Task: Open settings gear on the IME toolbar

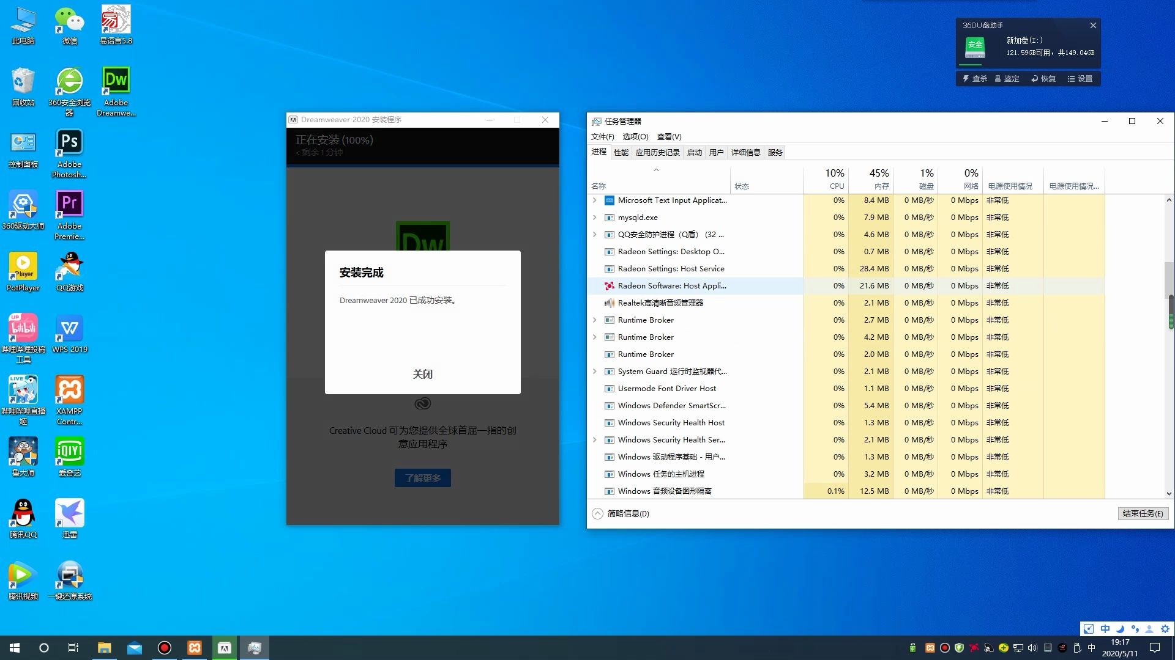Action: 1165,628
